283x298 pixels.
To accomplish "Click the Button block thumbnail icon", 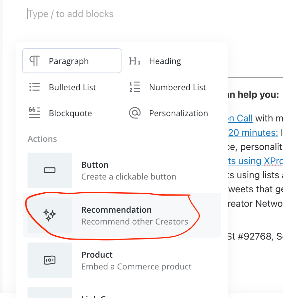I will (x=50, y=170).
